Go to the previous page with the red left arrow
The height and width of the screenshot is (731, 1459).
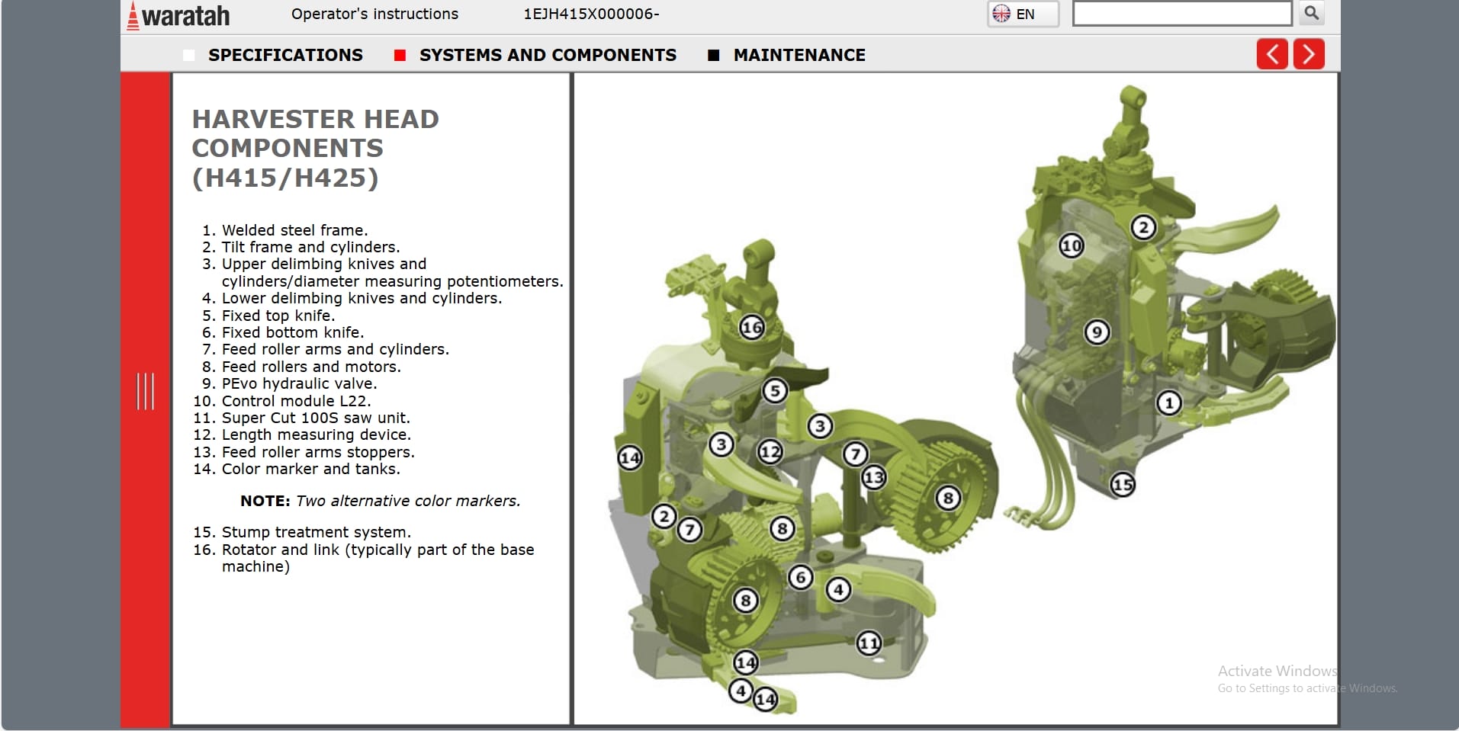[x=1272, y=54]
